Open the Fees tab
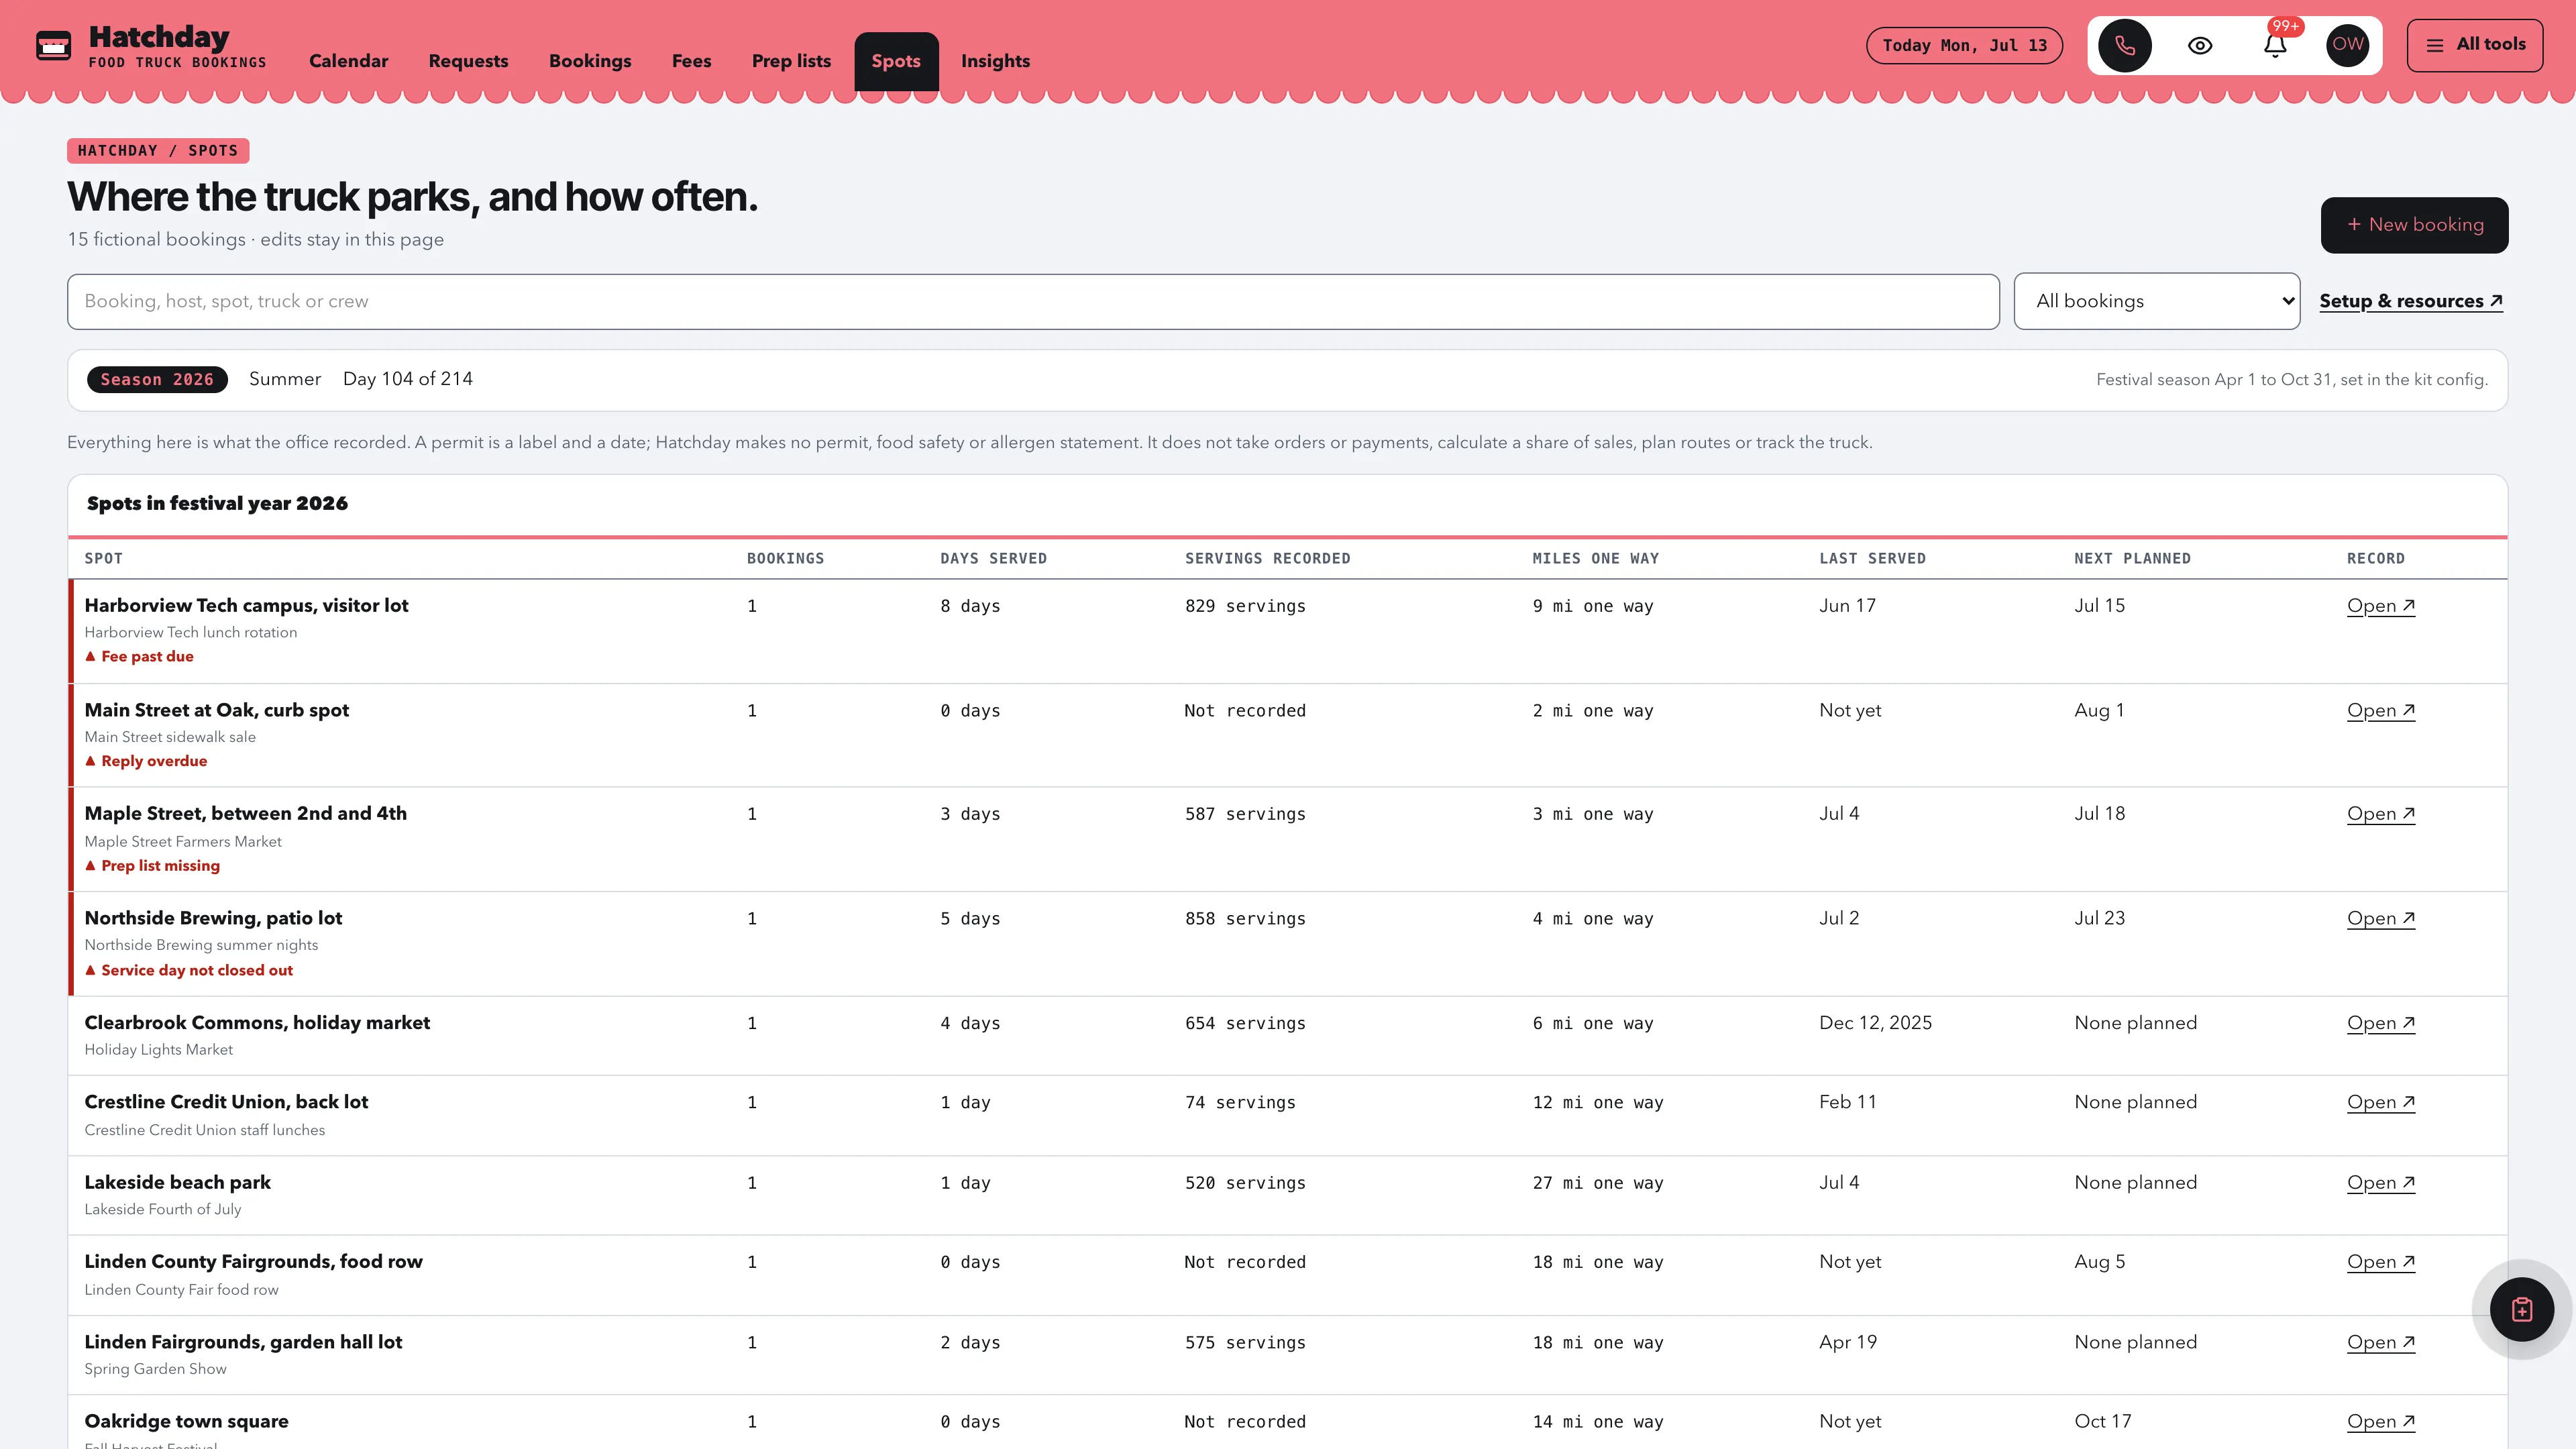The image size is (2576, 1449). 691,61
